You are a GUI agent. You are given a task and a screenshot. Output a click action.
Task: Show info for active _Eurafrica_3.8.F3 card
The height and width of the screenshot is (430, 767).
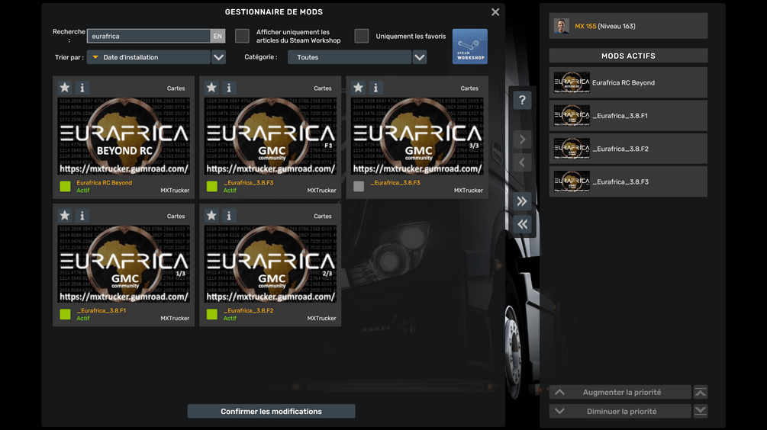[x=229, y=88]
